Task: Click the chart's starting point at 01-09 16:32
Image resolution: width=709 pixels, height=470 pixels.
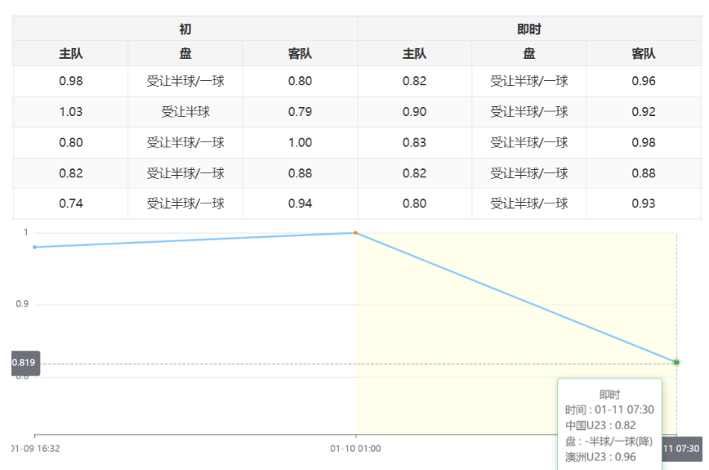Action: tap(34, 247)
